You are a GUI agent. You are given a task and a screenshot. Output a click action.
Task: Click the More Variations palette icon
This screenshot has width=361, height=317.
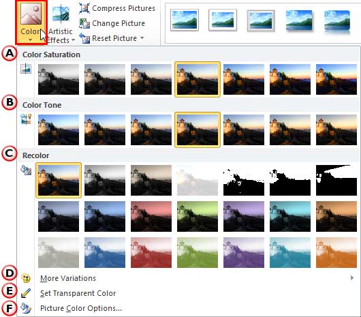(26, 278)
